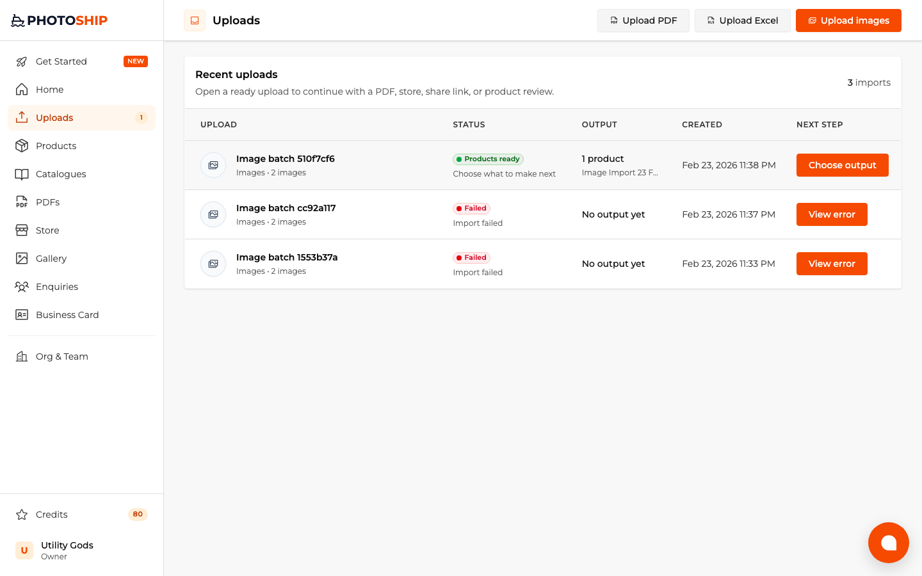
Task: Click the Upload Excel button
Action: click(743, 20)
